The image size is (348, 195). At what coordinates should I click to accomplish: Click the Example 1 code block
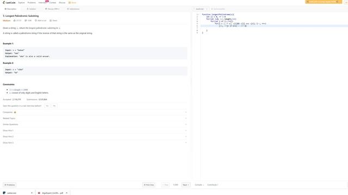coord(95,53)
